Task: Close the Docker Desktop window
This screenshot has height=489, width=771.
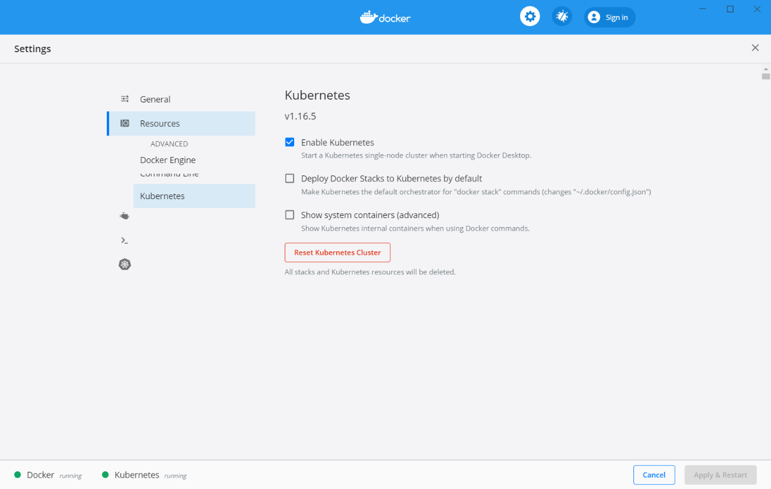Action: click(x=757, y=9)
